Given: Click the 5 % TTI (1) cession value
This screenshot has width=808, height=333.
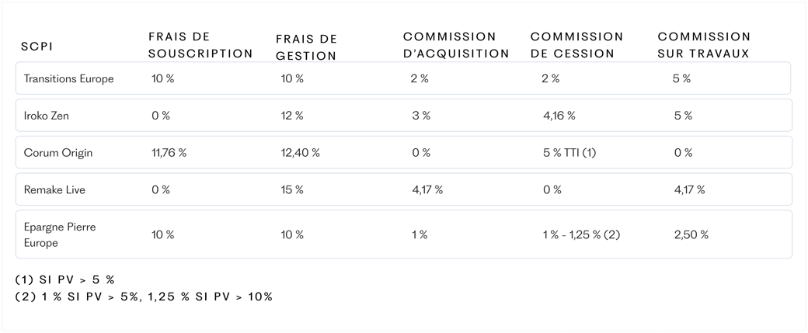Looking at the screenshot, I should pos(569,153).
